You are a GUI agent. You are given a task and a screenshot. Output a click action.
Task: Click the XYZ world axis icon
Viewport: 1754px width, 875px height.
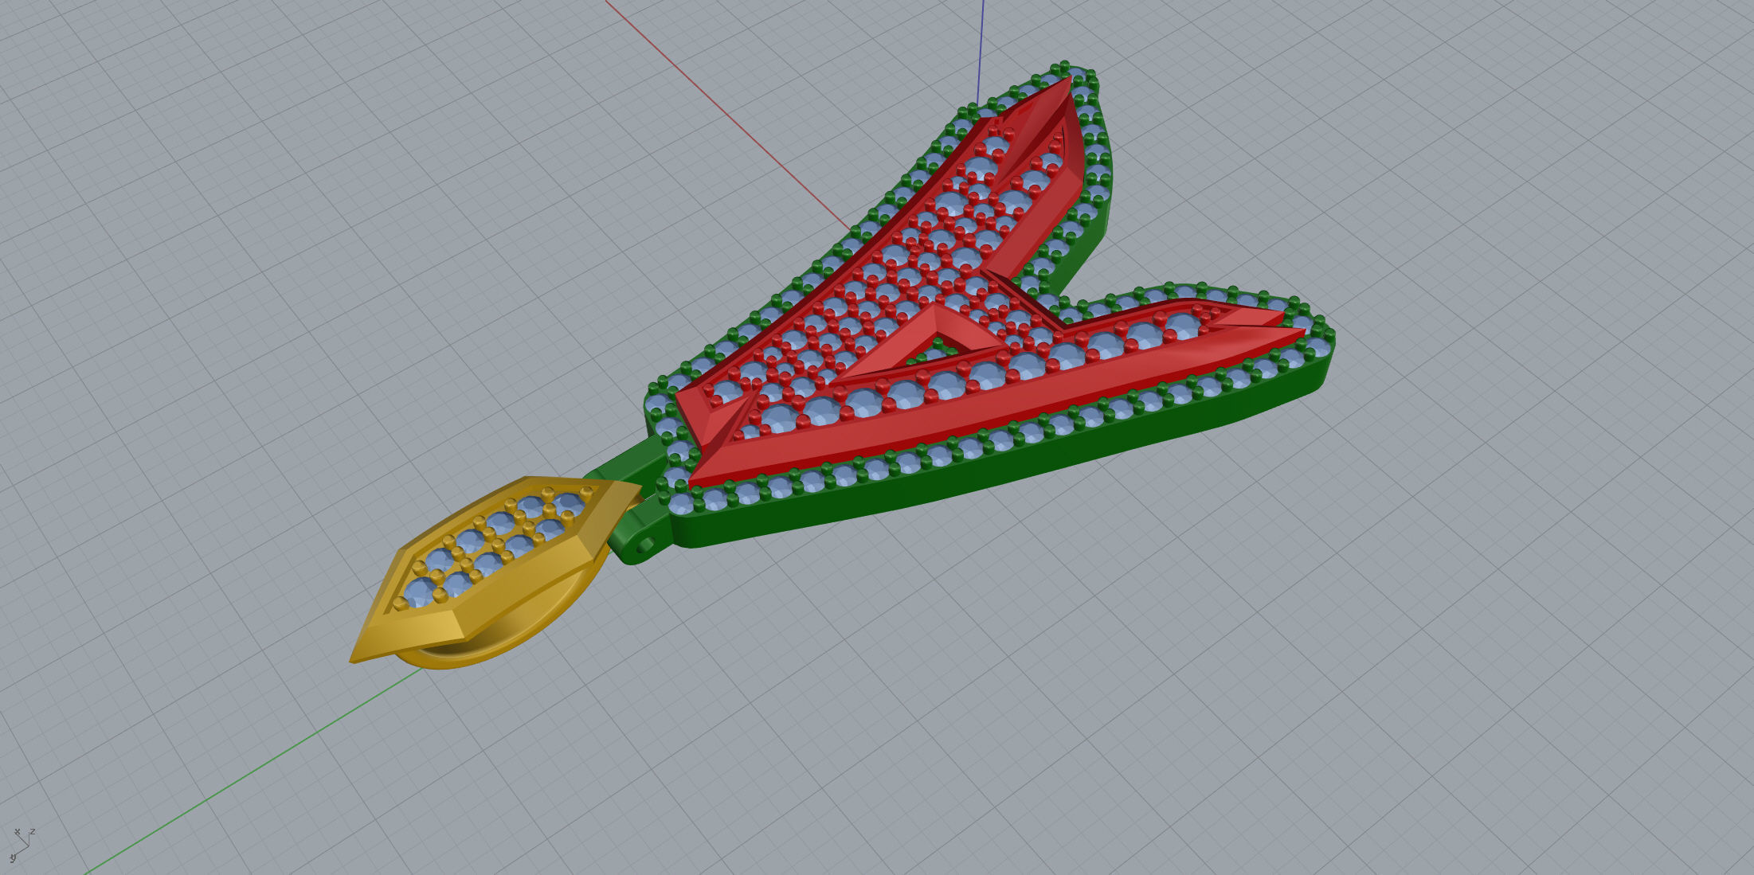coord(22,845)
